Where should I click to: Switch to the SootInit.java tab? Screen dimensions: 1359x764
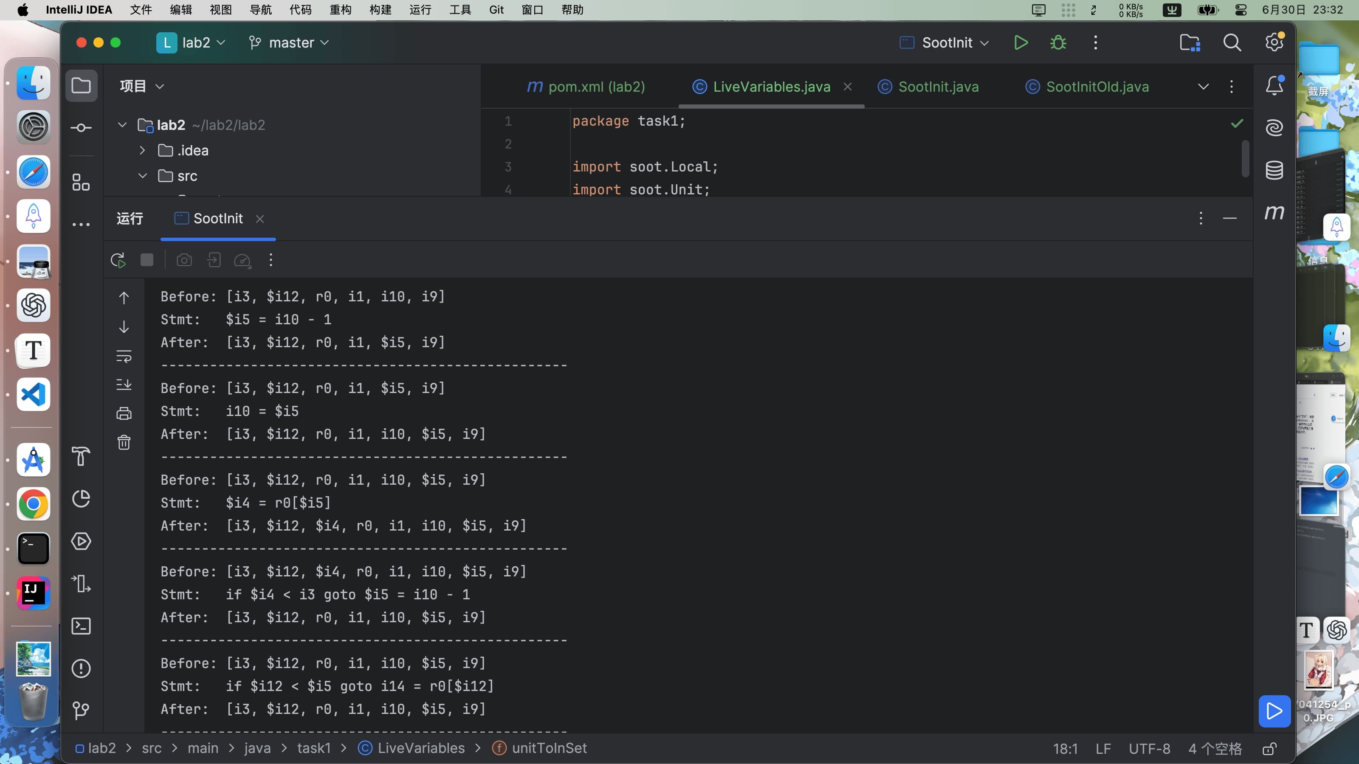click(x=938, y=87)
